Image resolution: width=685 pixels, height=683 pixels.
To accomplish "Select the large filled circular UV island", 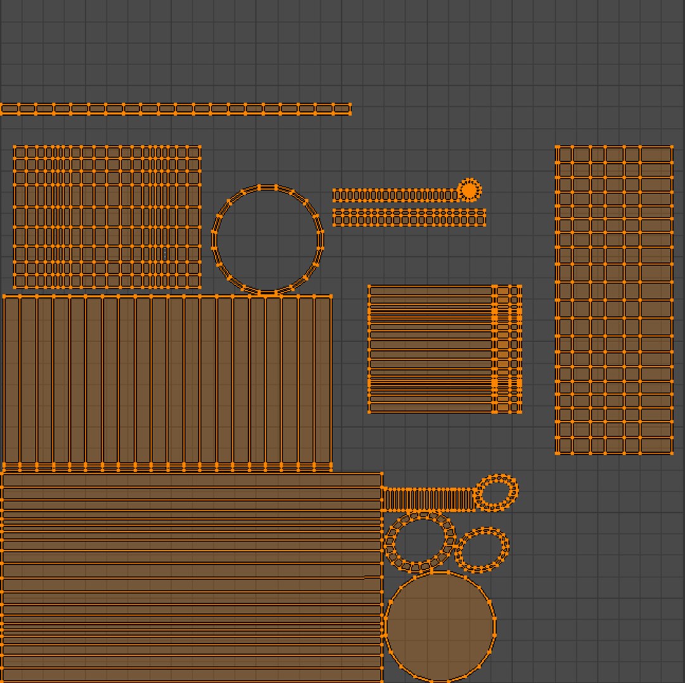I will tap(441, 627).
